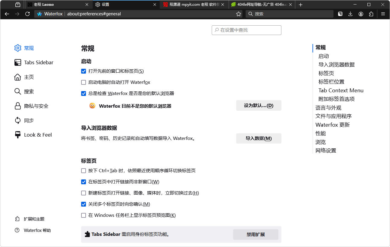Click the Waterfox help question icon
The image size is (390, 247).
(x=17, y=230)
